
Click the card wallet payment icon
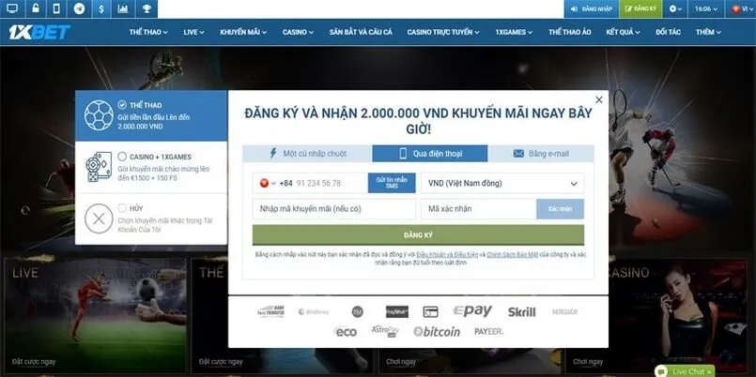click(x=430, y=312)
